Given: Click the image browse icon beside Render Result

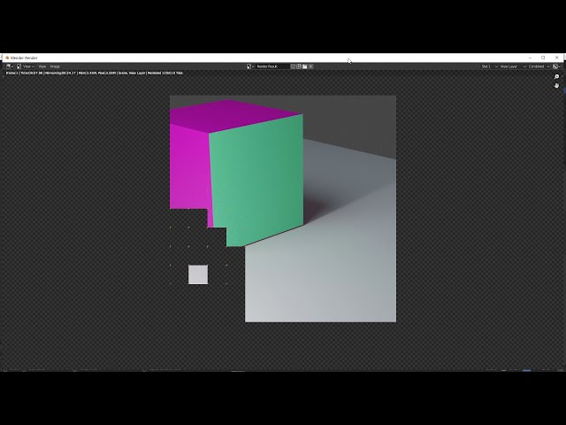Looking at the screenshot, I should [x=251, y=66].
